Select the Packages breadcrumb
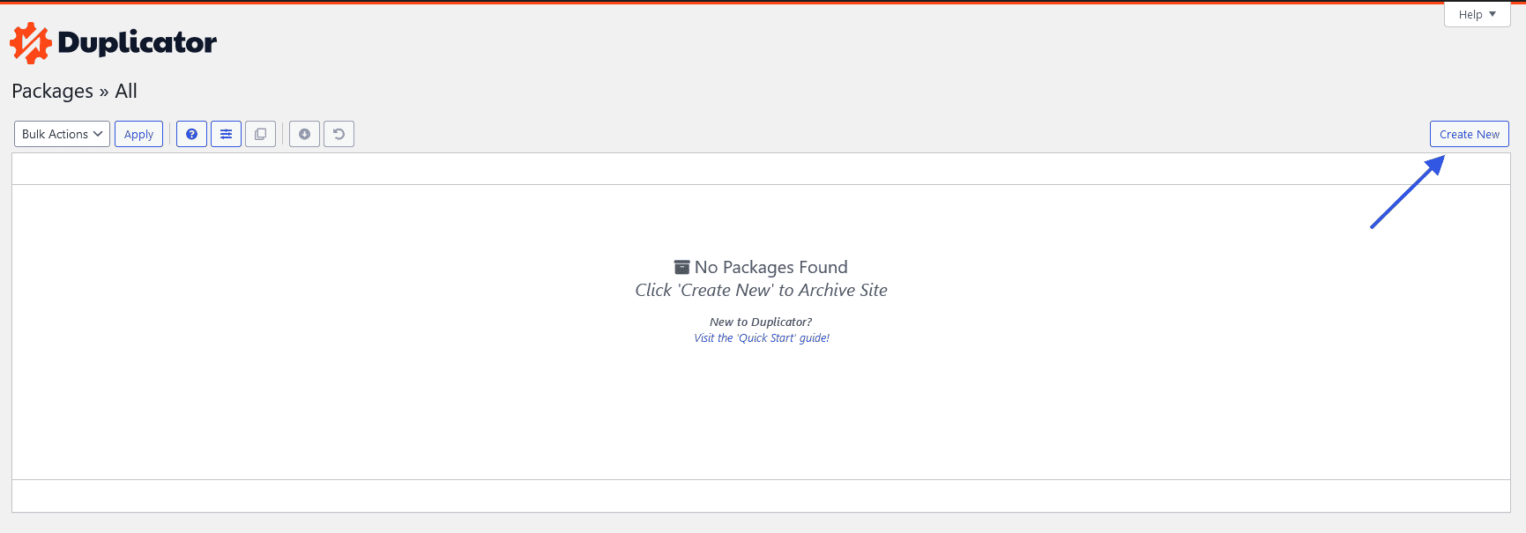The image size is (1526, 533). pyautogui.click(x=52, y=91)
